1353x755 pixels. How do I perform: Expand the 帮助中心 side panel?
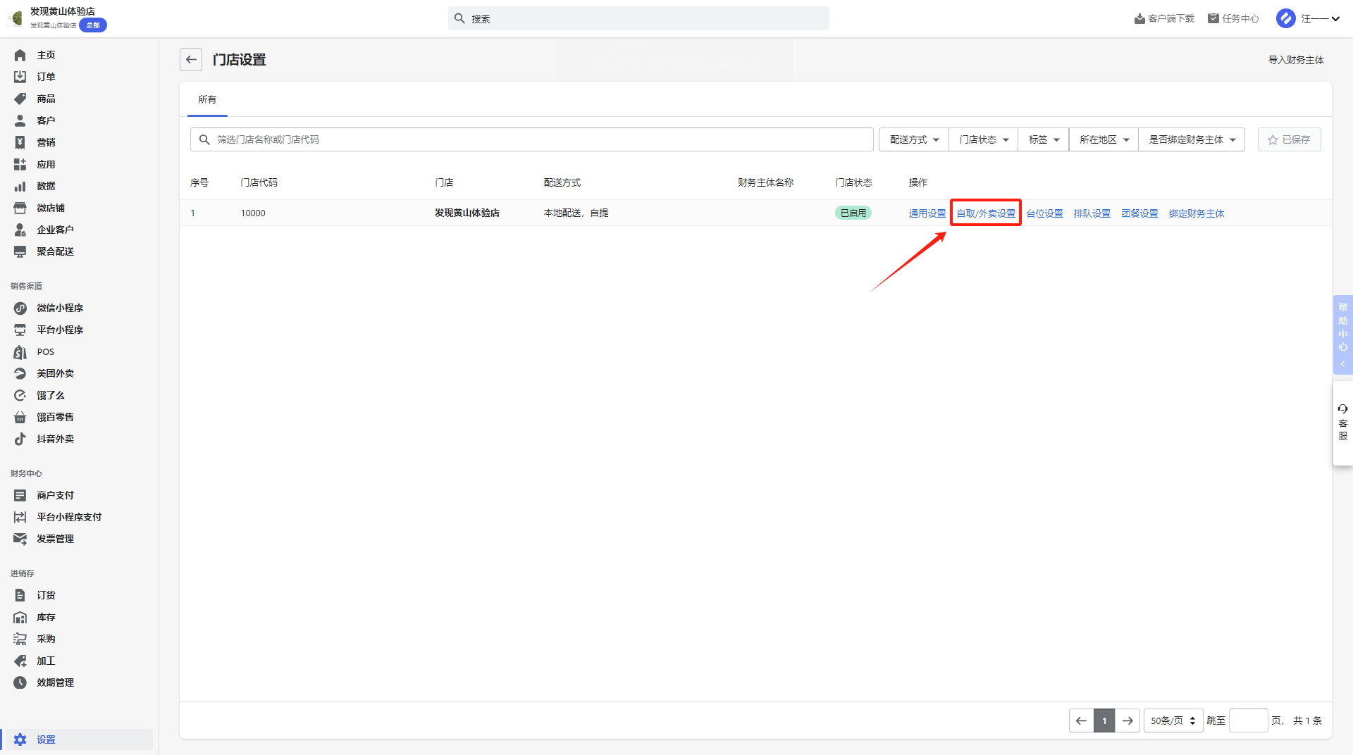(1343, 335)
